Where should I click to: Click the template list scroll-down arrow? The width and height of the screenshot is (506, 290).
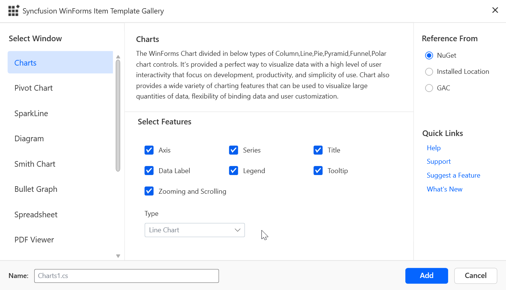tap(118, 256)
